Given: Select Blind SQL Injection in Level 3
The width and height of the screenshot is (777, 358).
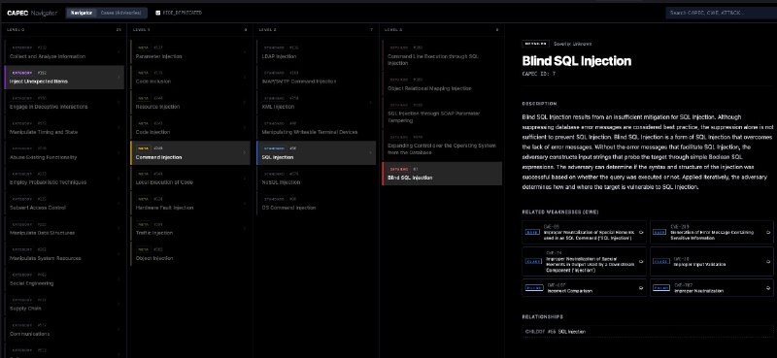Looking at the screenshot, I should click(442, 174).
